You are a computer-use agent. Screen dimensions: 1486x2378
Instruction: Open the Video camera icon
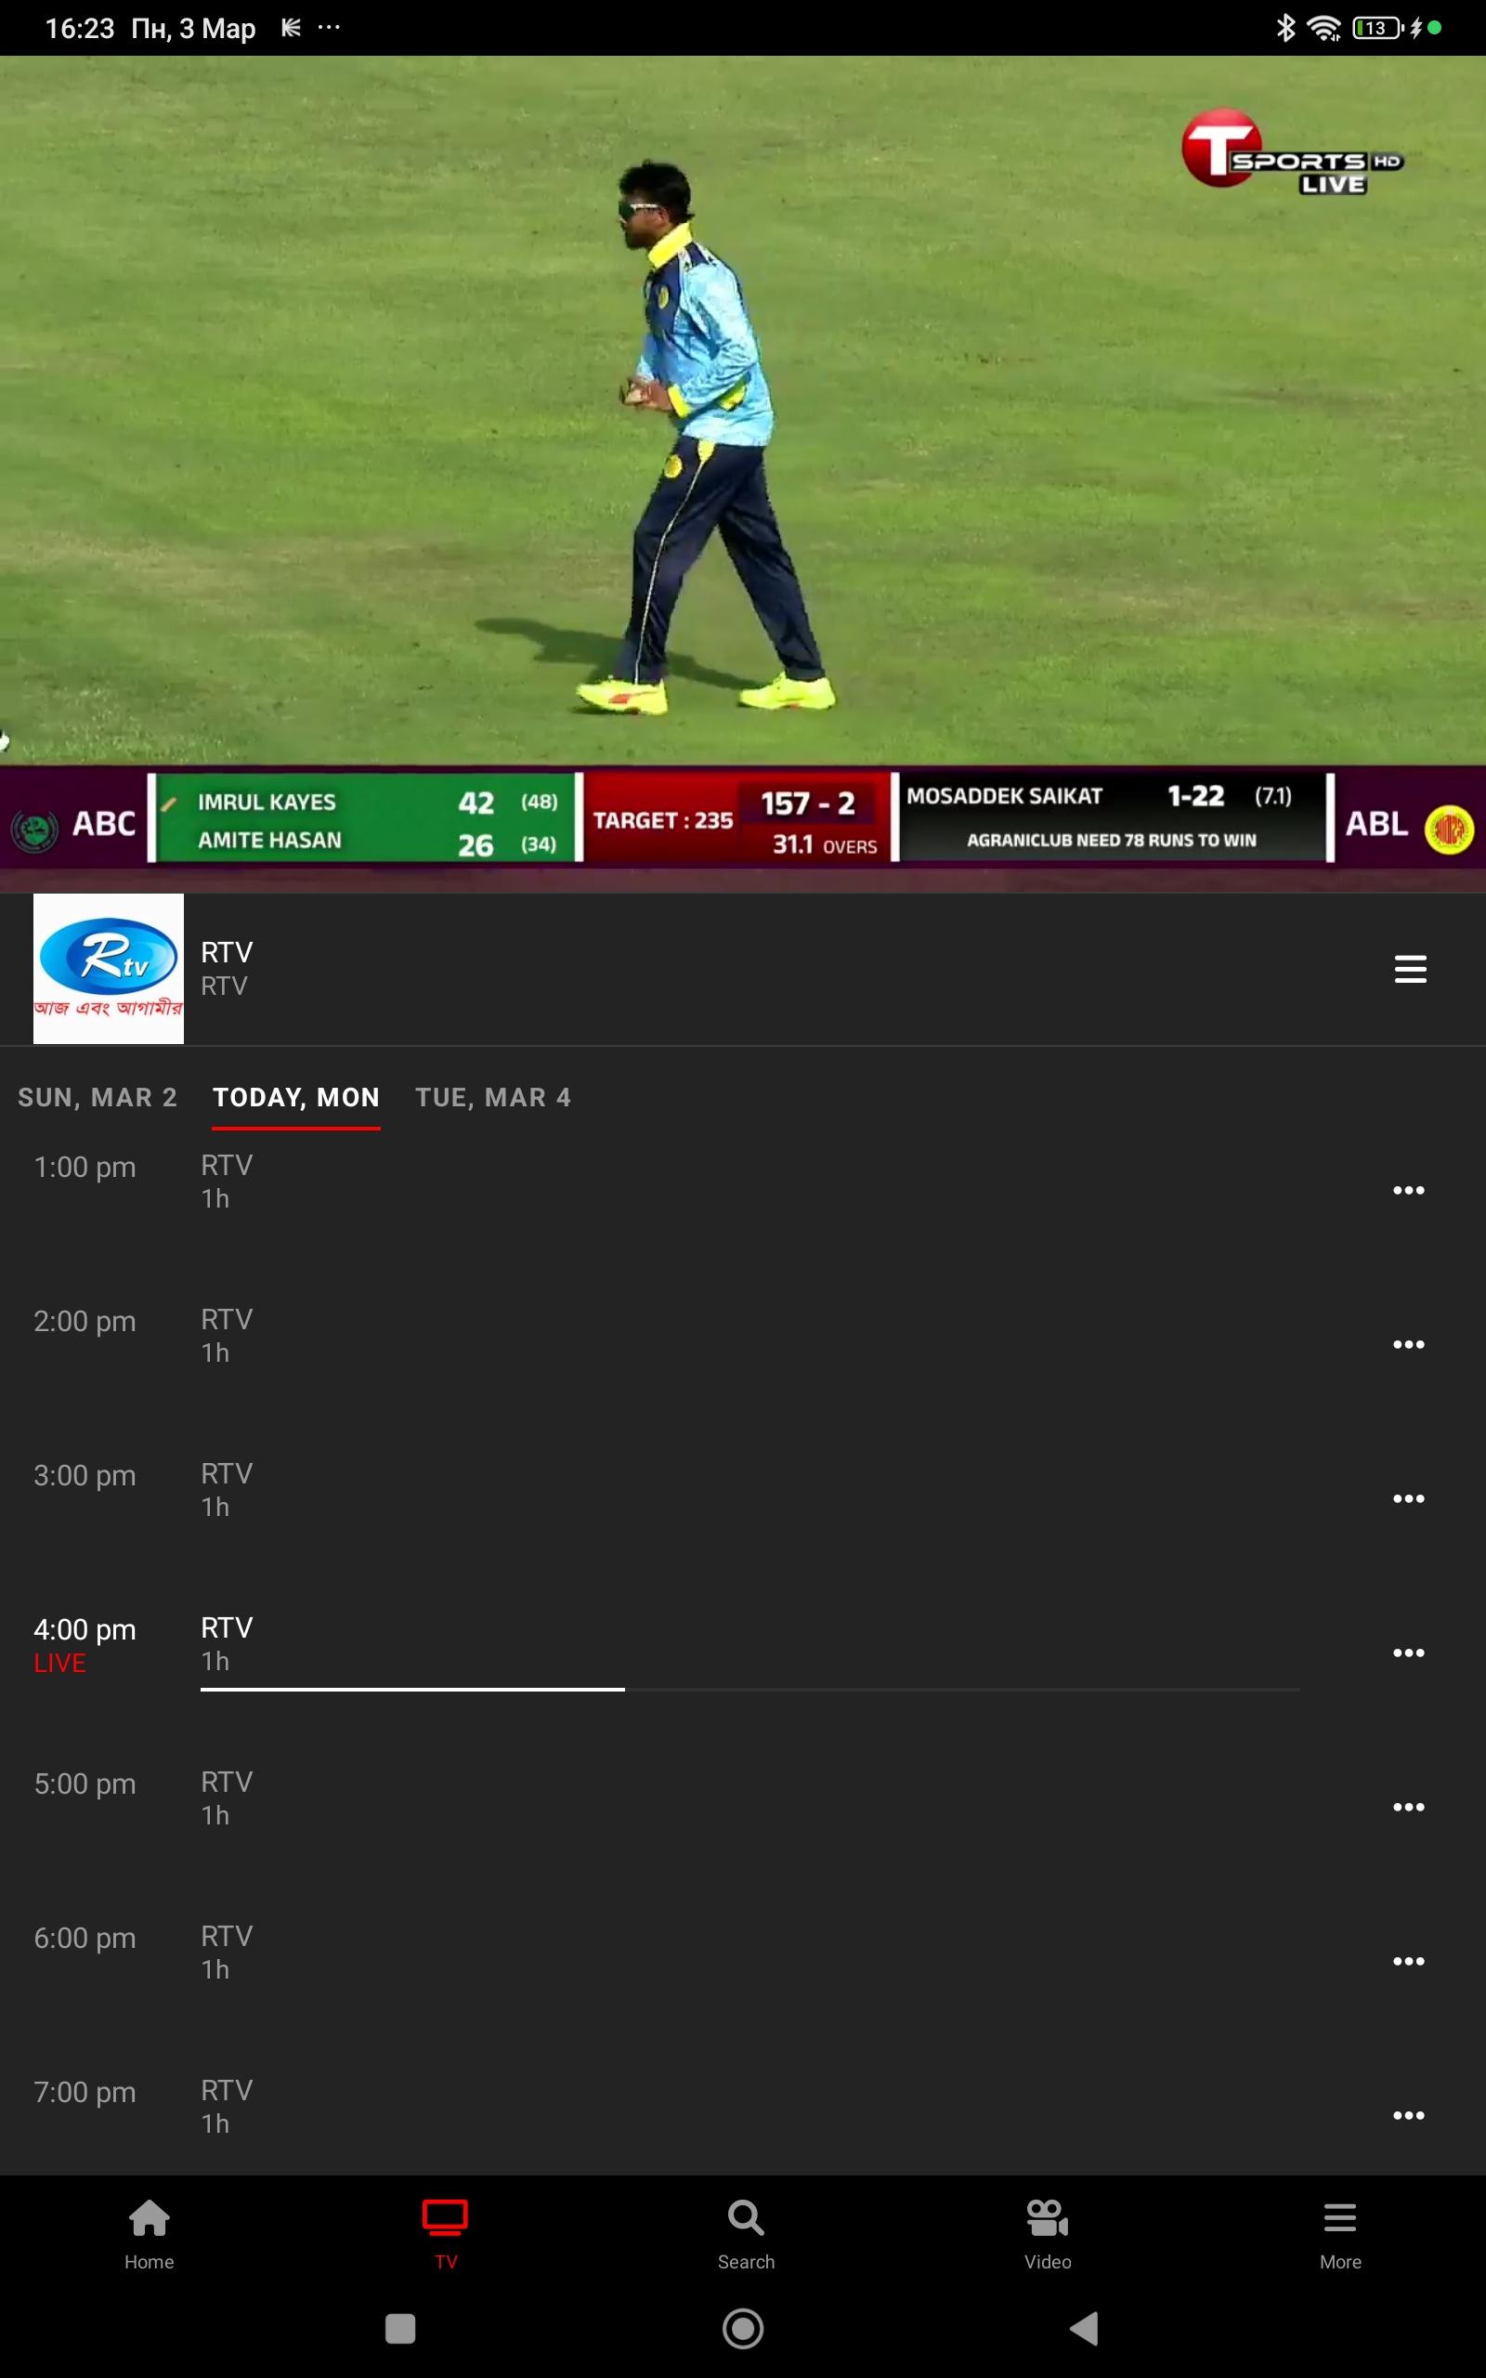1048,2217
